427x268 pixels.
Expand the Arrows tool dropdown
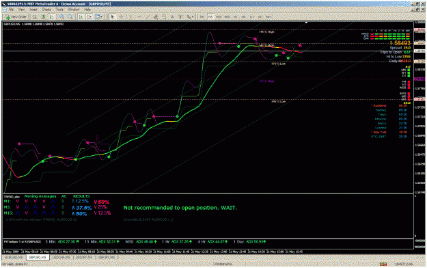193,17
